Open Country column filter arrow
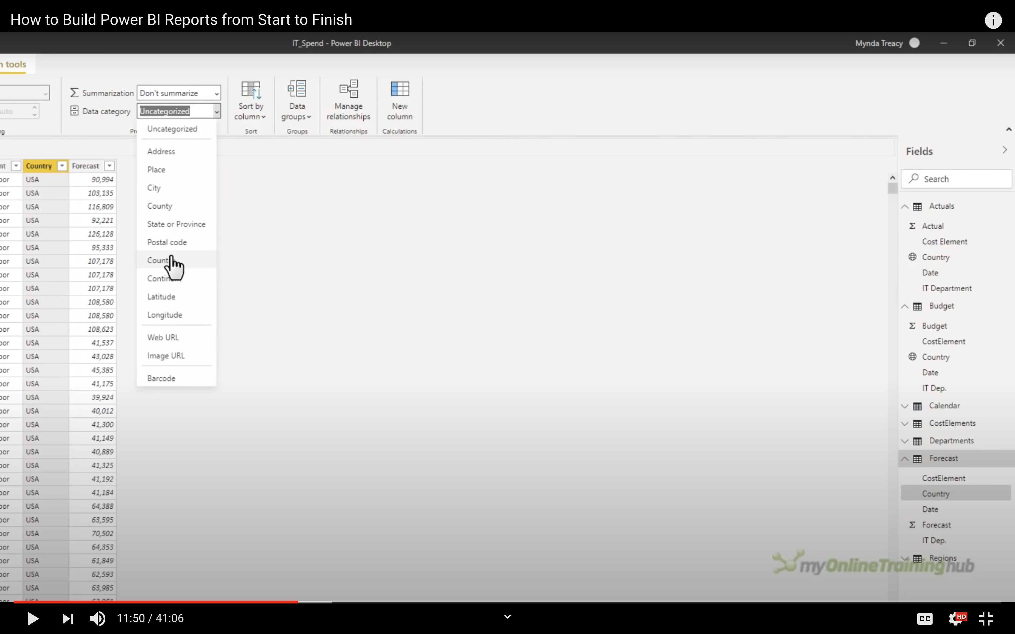 62,166
